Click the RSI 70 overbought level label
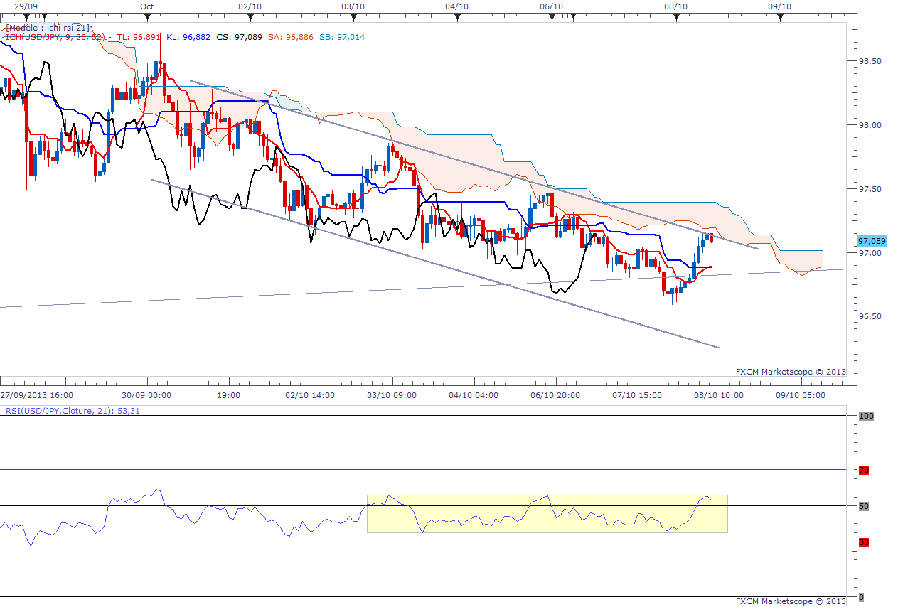The width and height of the screenshot is (898, 607). tap(864, 470)
